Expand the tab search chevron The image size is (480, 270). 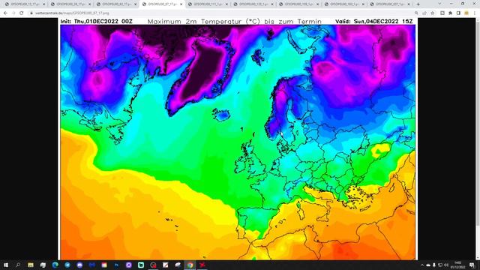pos(439,4)
